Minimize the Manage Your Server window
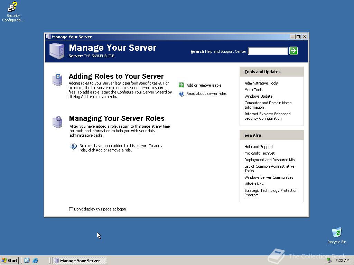 (292, 37)
